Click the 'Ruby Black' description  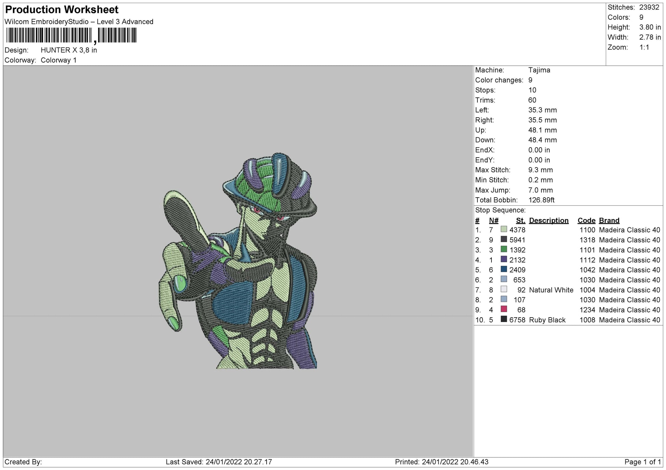click(x=547, y=320)
